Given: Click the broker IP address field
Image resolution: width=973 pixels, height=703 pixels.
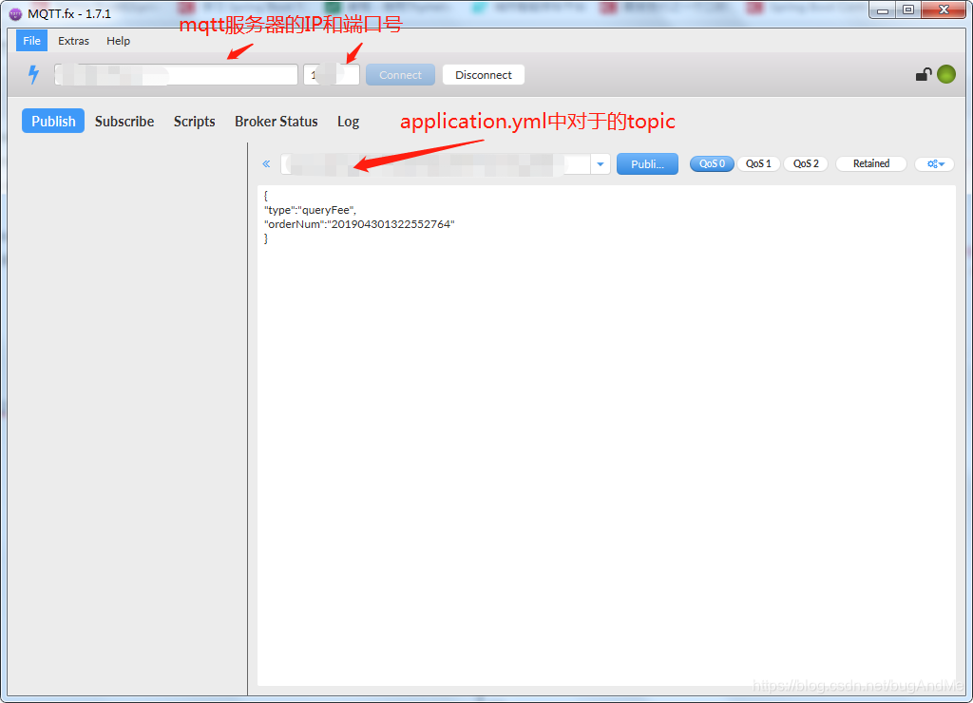Looking at the screenshot, I should [x=176, y=75].
